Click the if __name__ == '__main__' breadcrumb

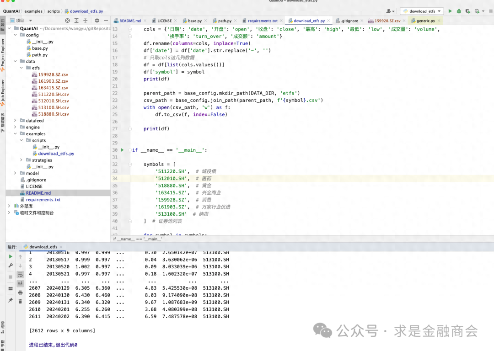138,239
